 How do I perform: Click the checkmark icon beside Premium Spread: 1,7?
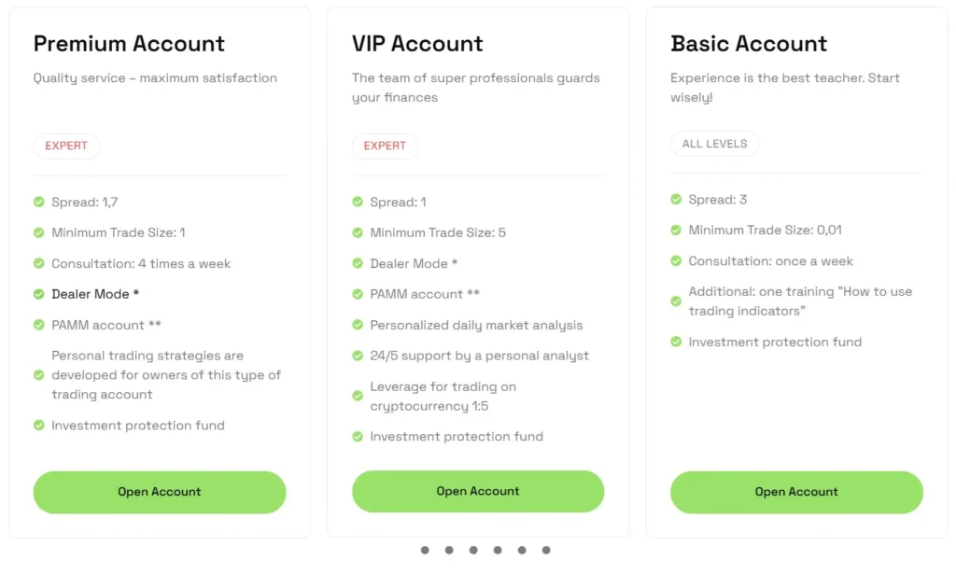click(x=39, y=202)
